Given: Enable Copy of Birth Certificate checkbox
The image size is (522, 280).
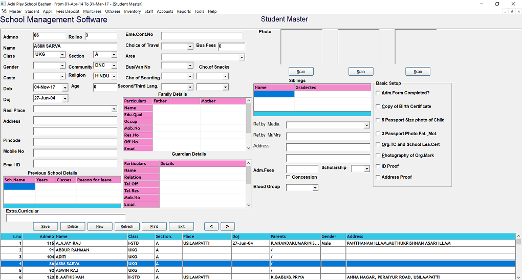Looking at the screenshot, I should (x=378, y=106).
